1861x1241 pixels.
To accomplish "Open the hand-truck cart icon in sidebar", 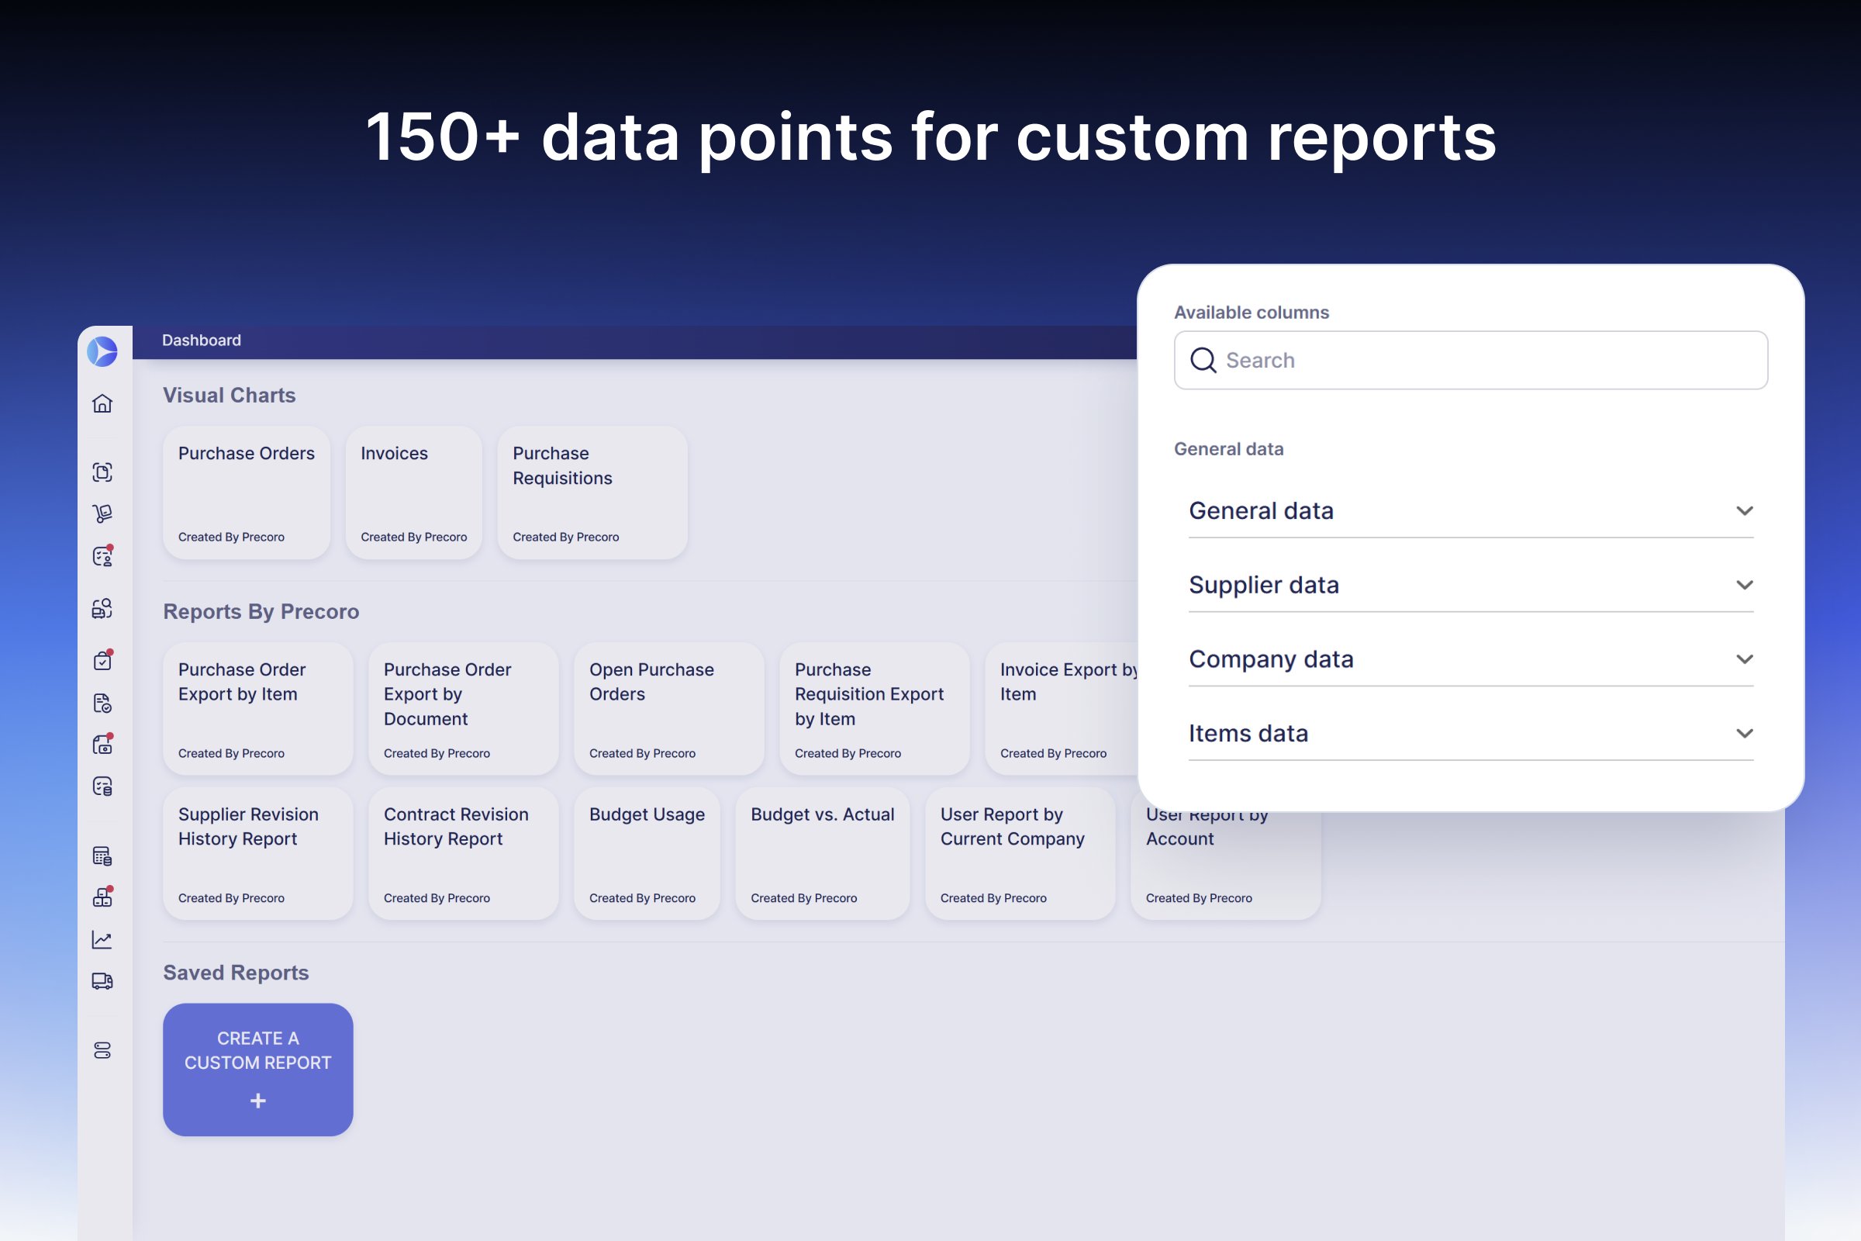I will click(x=103, y=513).
